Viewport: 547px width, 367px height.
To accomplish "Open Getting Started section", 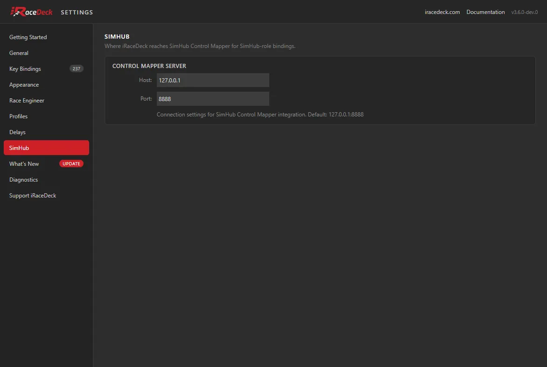I will click(46, 37).
